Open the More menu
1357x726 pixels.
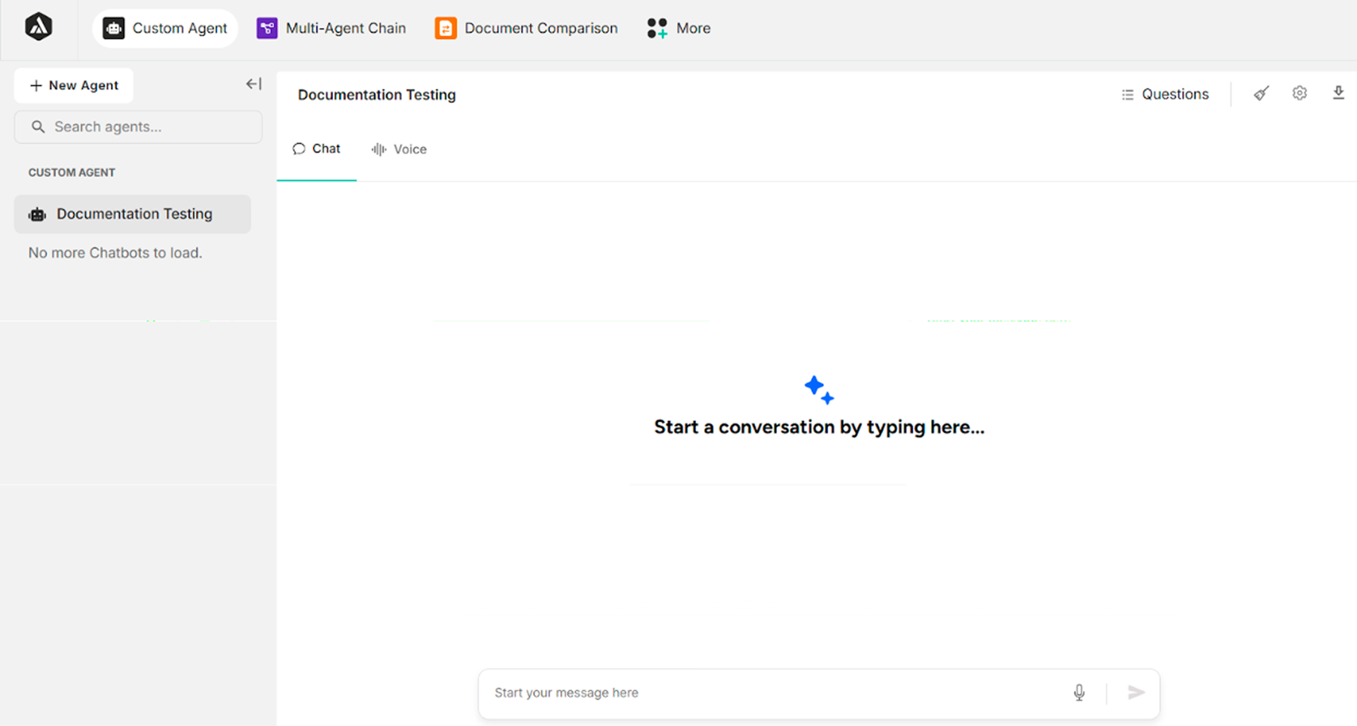coord(678,28)
